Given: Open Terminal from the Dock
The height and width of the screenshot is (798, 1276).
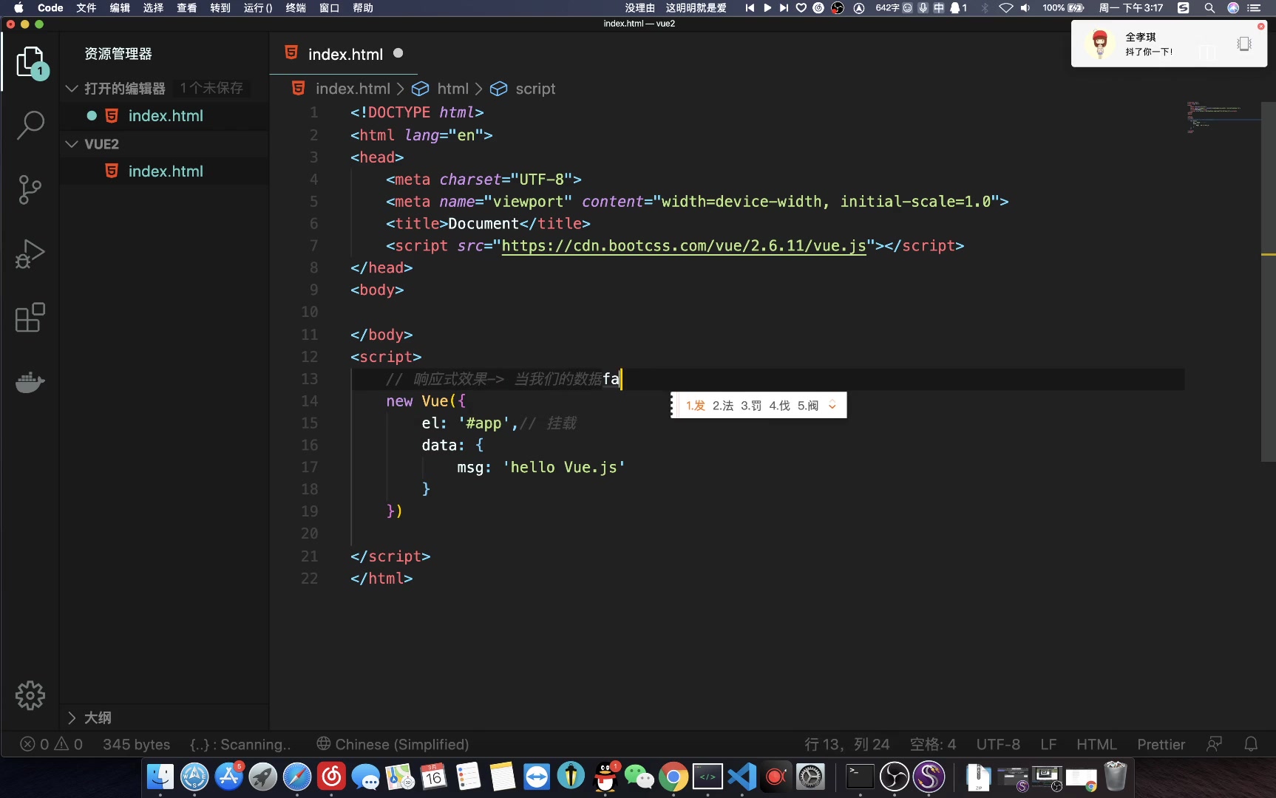Looking at the screenshot, I should point(860,777).
